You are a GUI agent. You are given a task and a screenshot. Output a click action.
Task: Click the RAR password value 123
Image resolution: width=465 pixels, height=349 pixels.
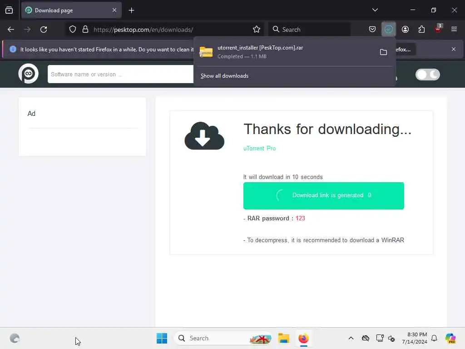pyautogui.click(x=300, y=219)
